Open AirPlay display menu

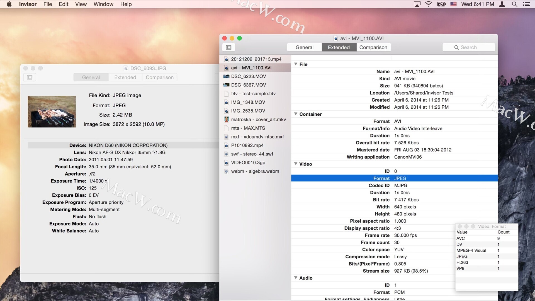[417, 4]
